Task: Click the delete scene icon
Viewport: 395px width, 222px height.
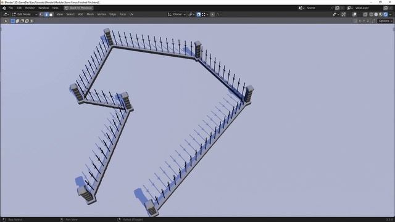Action: (342, 8)
